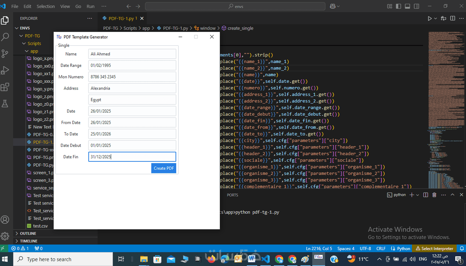The image size is (466, 266).
Task: Kill the terminal with trash icon
Action: tap(434, 195)
